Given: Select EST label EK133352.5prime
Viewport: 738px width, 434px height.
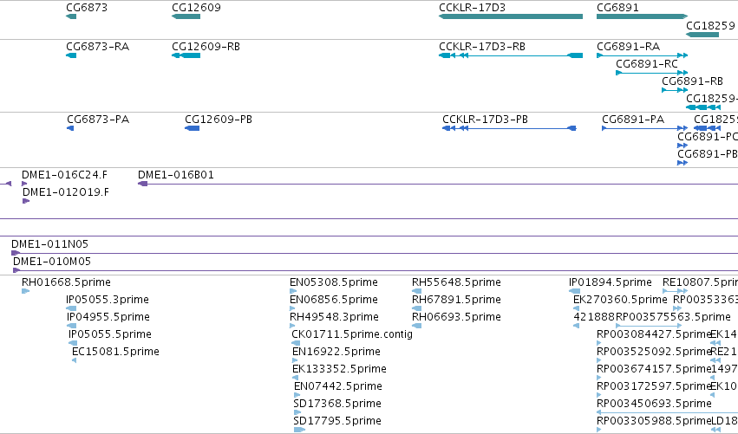Looking at the screenshot, I should (339, 369).
